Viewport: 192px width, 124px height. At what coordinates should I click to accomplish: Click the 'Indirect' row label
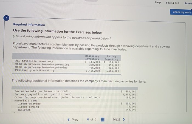point(24,110)
